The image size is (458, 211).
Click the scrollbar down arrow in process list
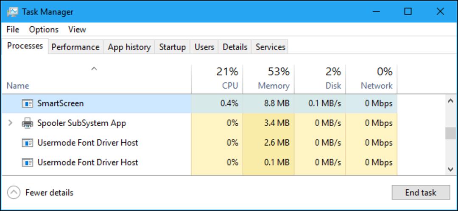pos(450,169)
